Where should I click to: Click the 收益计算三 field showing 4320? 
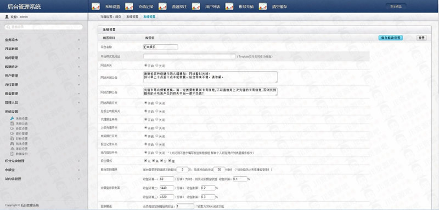[x=167, y=197]
